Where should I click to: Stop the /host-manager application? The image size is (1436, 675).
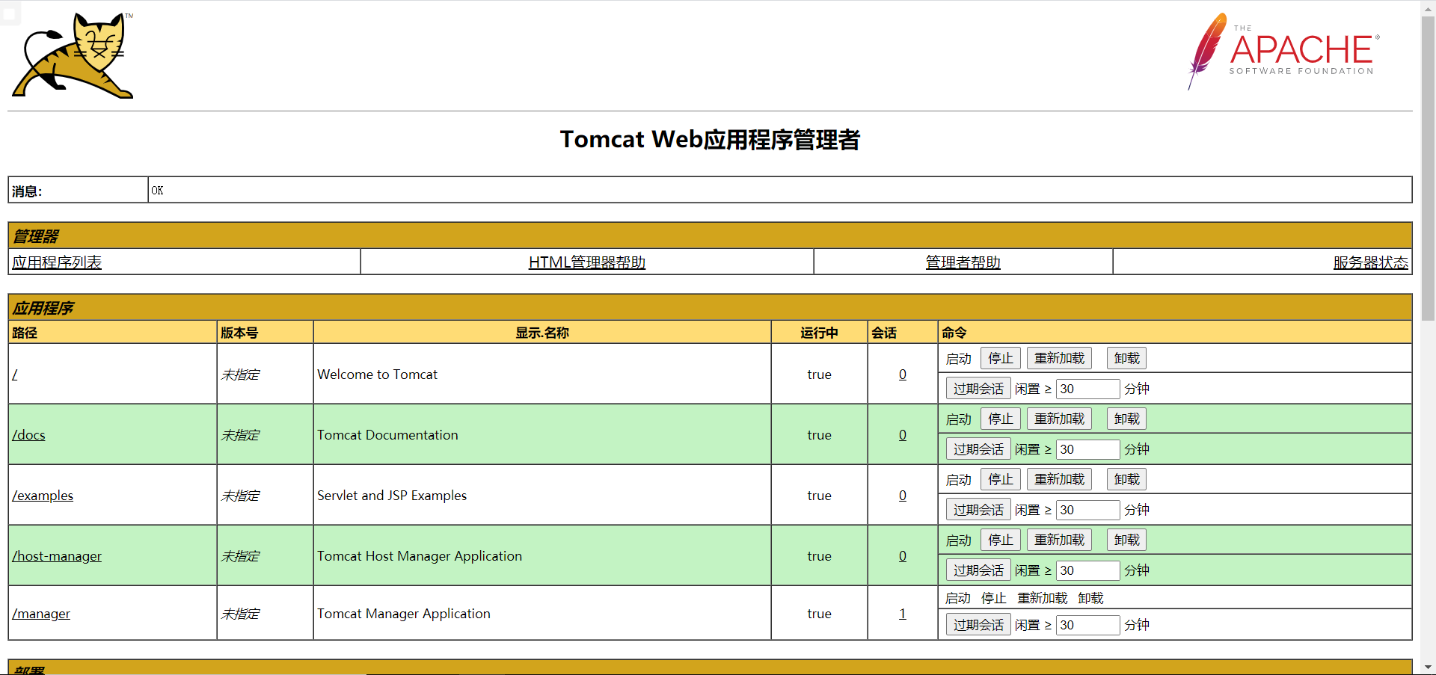point(1001,540)
